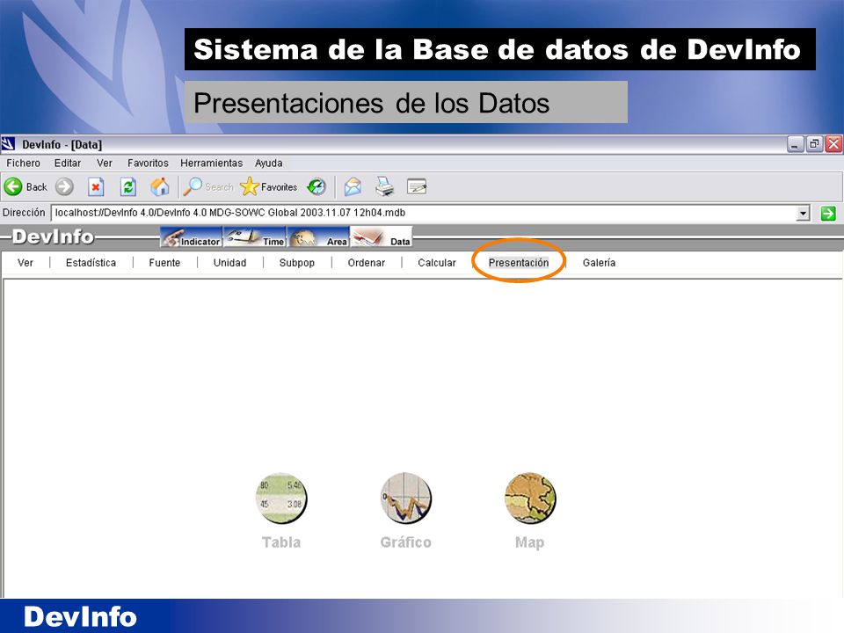Click the grey Forward arrow icon
This screenshot has height=633, width=844.
64,186
